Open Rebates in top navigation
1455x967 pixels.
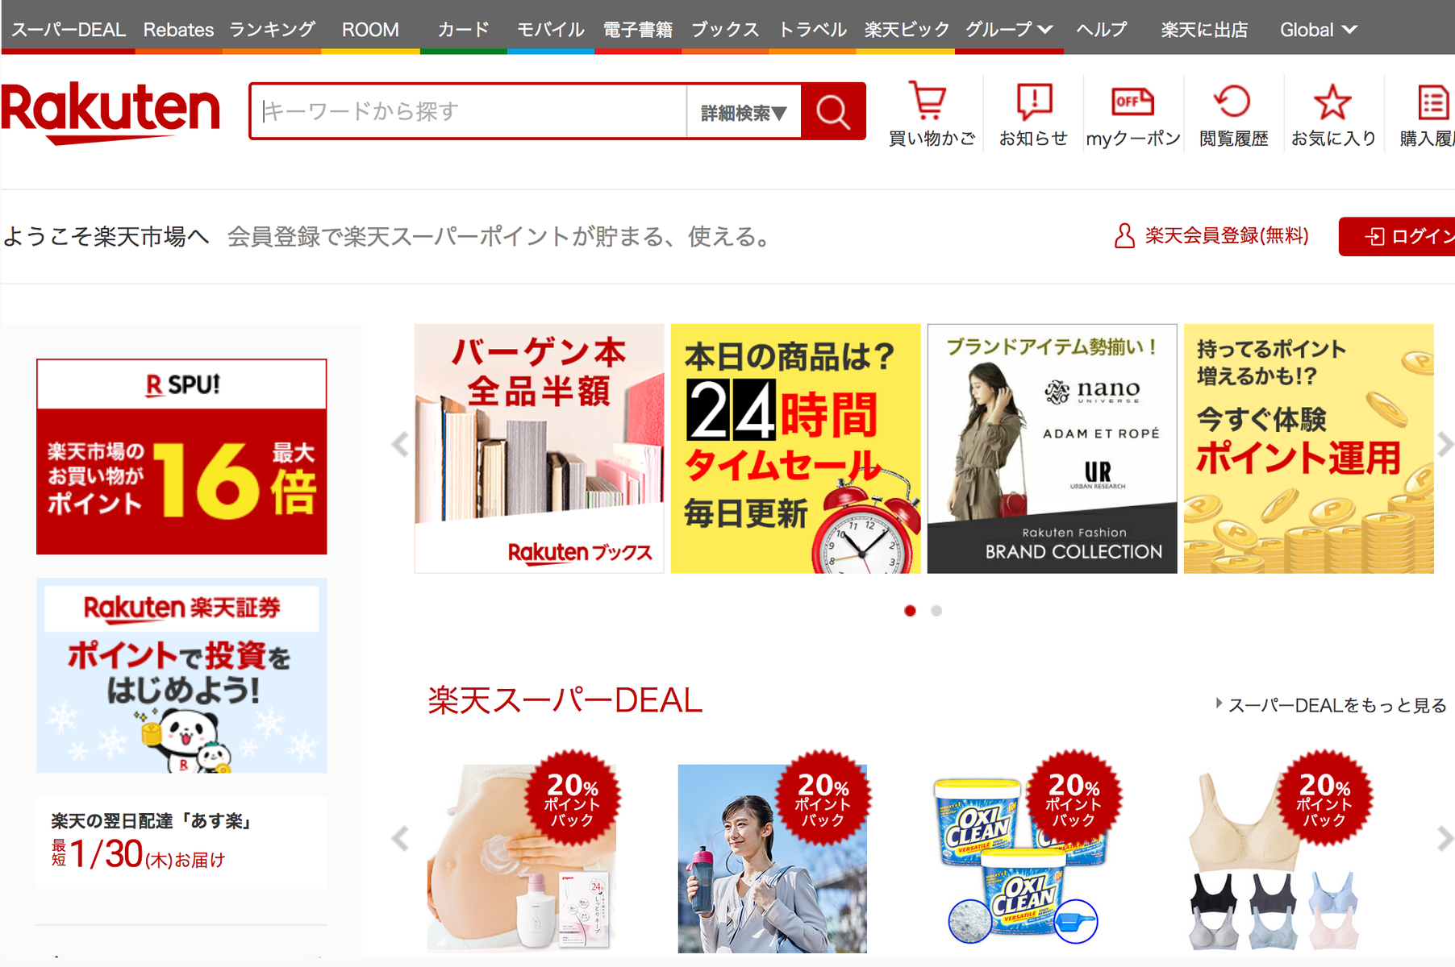[x=178, y=30]
